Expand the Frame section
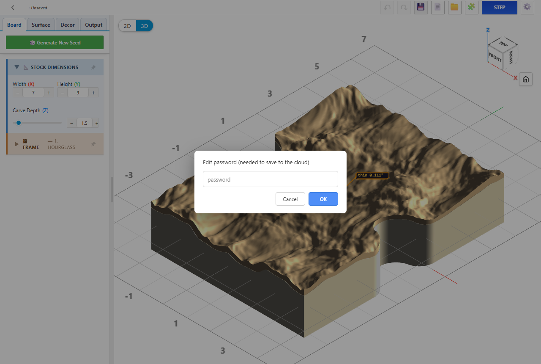541x364 pixels. pos(17,144)
